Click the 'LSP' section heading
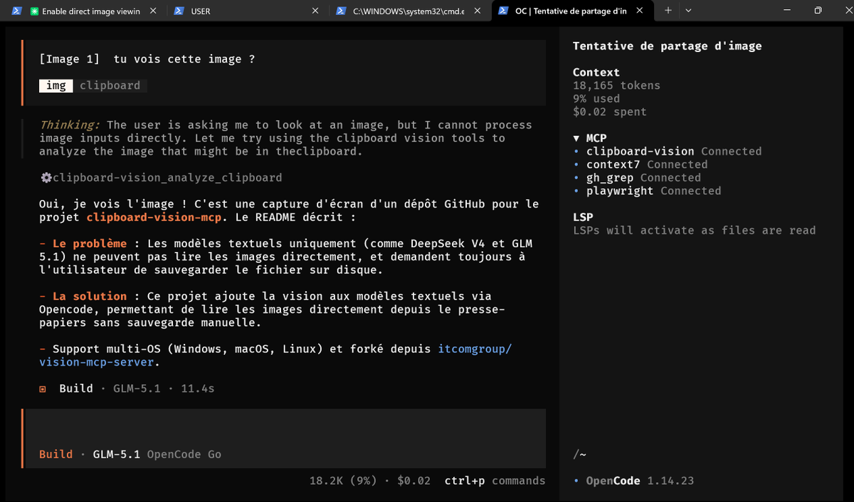Screen dimensions: 854x502 coord(583,217)
